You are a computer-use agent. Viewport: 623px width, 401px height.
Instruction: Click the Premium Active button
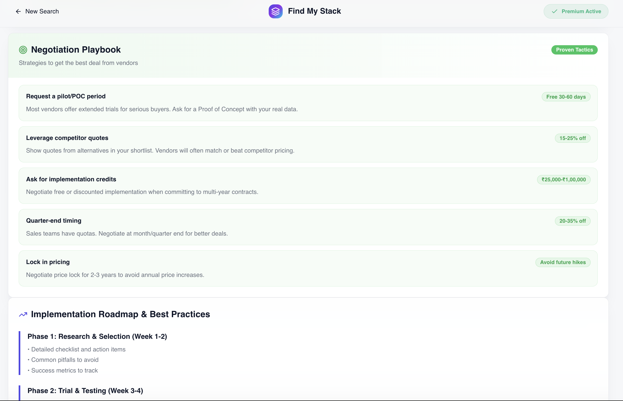tap(576, 11)
